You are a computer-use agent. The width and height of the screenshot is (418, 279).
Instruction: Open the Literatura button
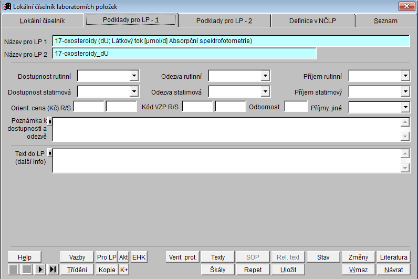click(393, 257)
